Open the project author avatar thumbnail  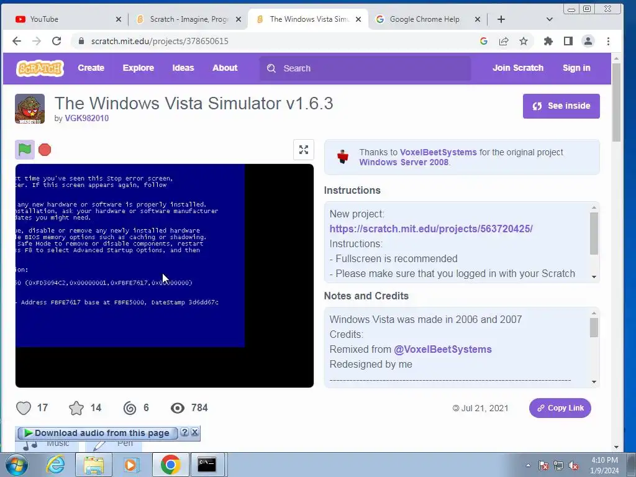[30, 109]
